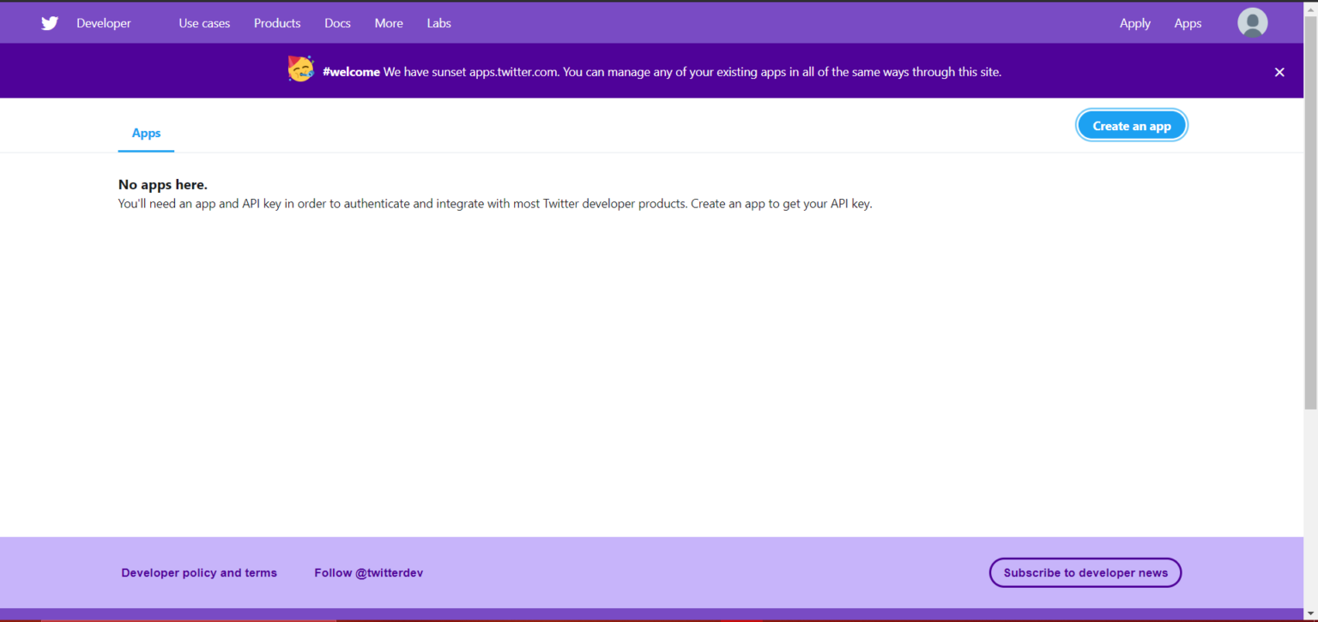
Task: Open Apps from the top-right navigation
Action: 1188,23
